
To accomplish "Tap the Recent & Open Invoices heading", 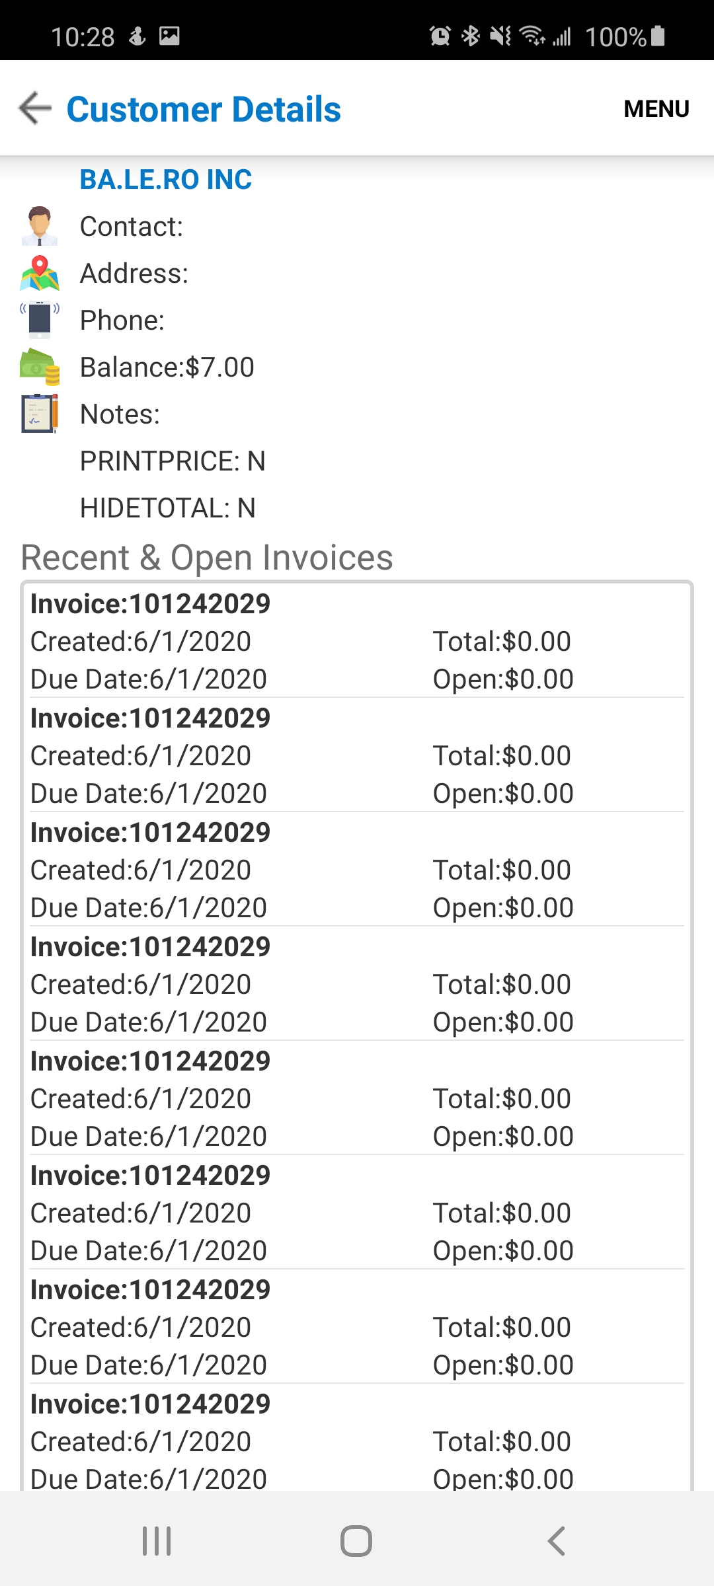I will (x=207, y=558).
